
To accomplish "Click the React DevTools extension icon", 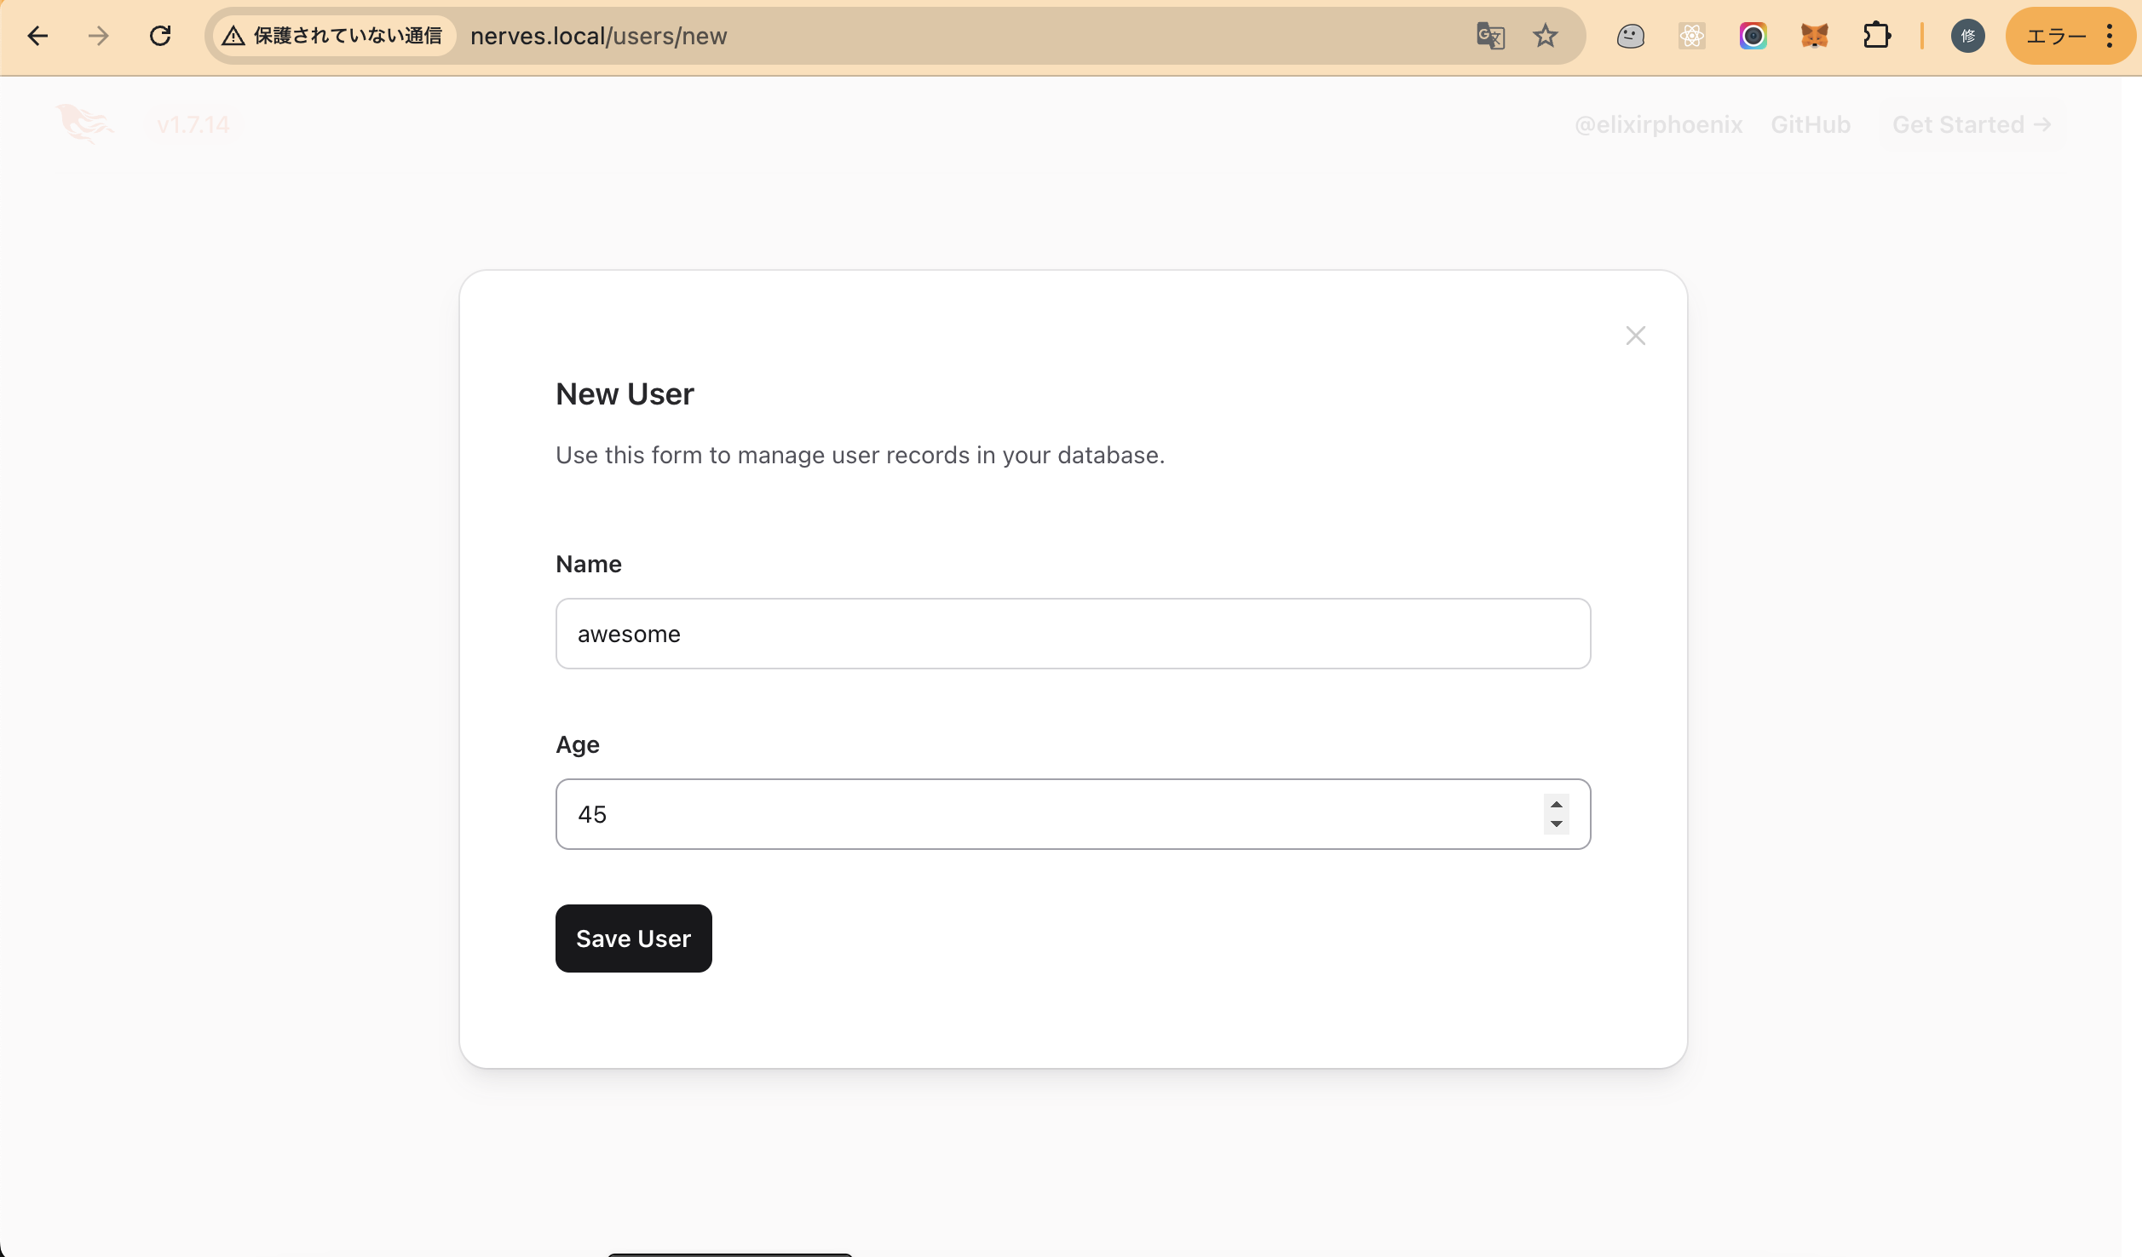I will coord(1692,36).
